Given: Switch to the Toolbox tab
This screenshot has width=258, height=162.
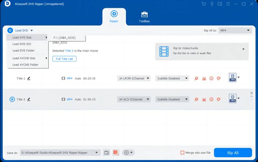Looking at the screenshot, I should tap(144, 17).
